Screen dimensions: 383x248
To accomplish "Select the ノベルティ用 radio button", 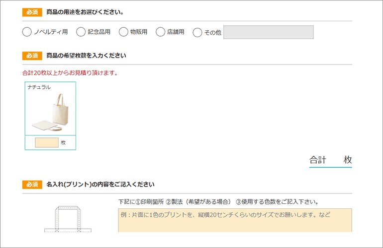I will click(x=27, y=32).
